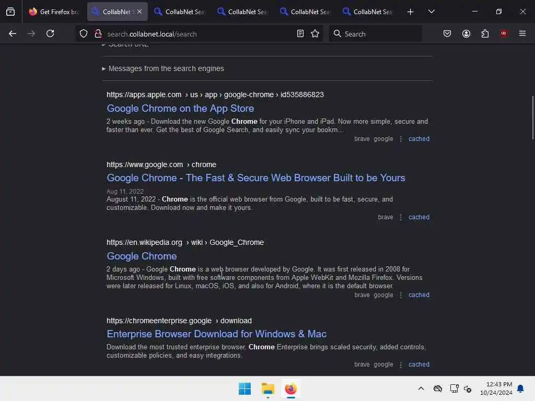This screenshot has width=535, height=401.
Task: Open the network display tray icon
Action: [x=454, y=388]
